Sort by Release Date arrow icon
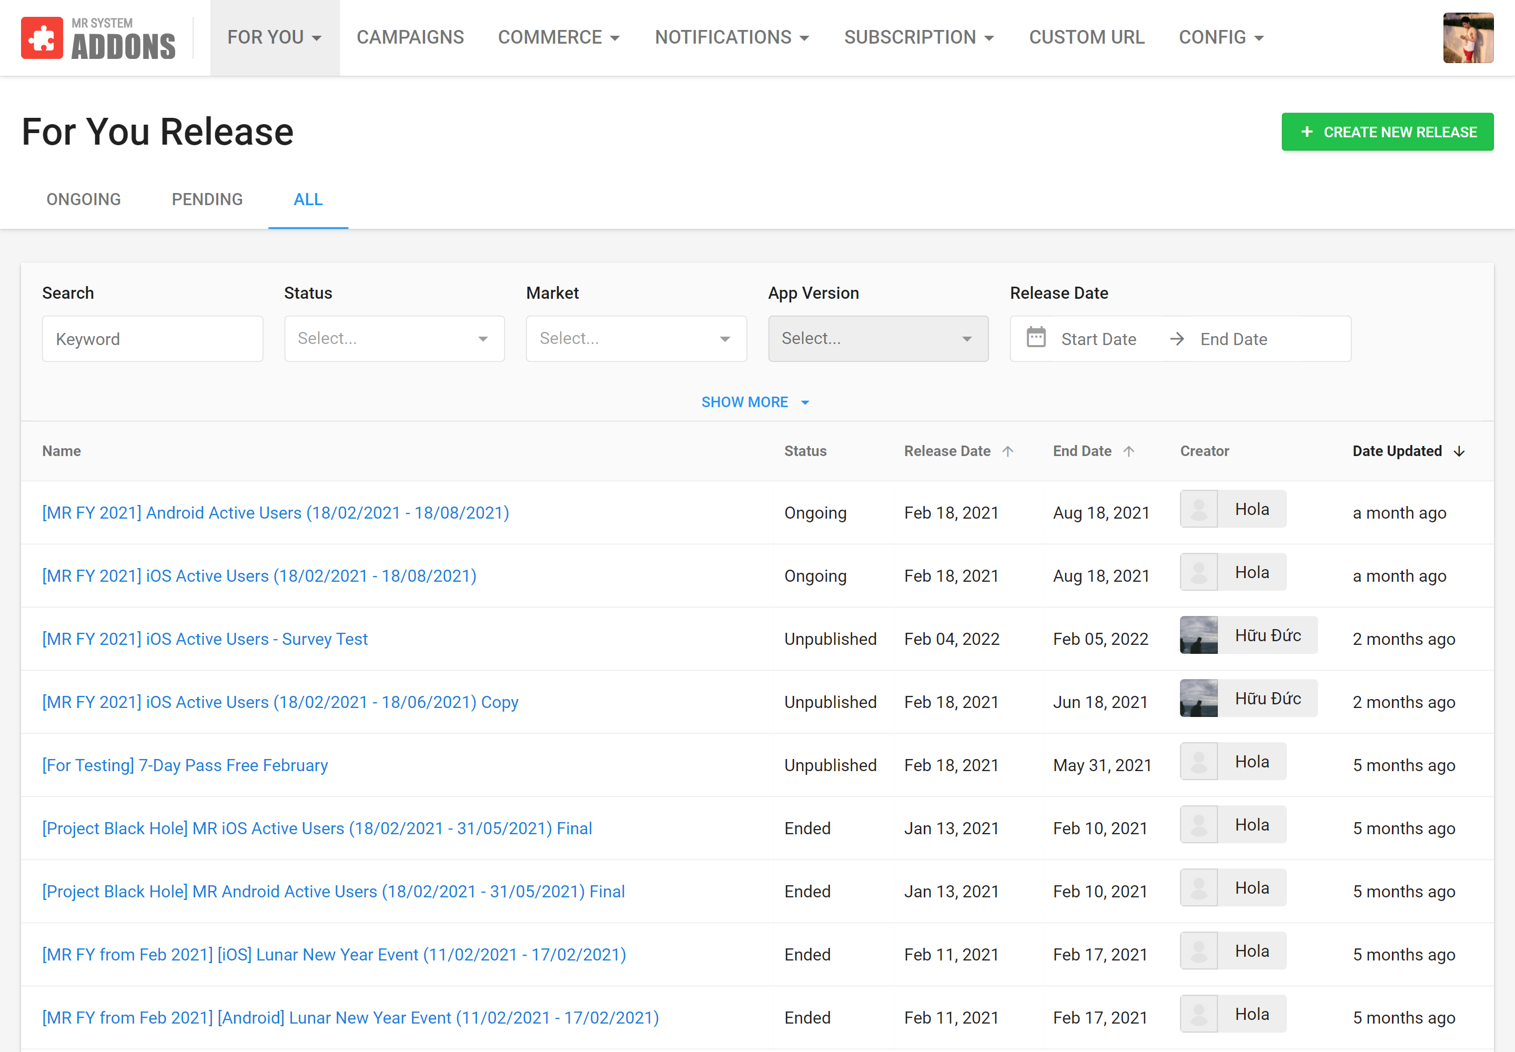 tap(1007, 451)
